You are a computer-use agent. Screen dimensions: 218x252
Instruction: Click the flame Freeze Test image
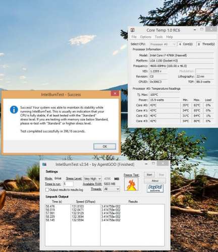pos(131,184)
